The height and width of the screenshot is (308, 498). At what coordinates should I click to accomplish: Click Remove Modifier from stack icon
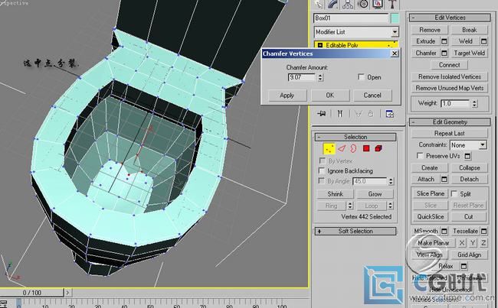pos(371,113)
